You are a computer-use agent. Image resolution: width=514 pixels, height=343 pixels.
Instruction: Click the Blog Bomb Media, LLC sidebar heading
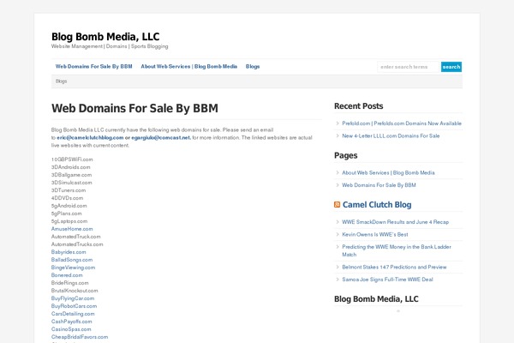pos(376,299)
